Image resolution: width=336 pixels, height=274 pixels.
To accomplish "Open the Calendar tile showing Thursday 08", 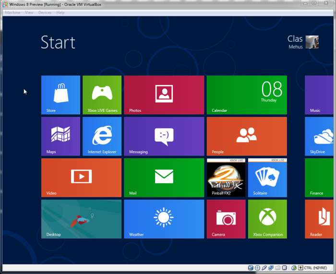I will 247,95.
